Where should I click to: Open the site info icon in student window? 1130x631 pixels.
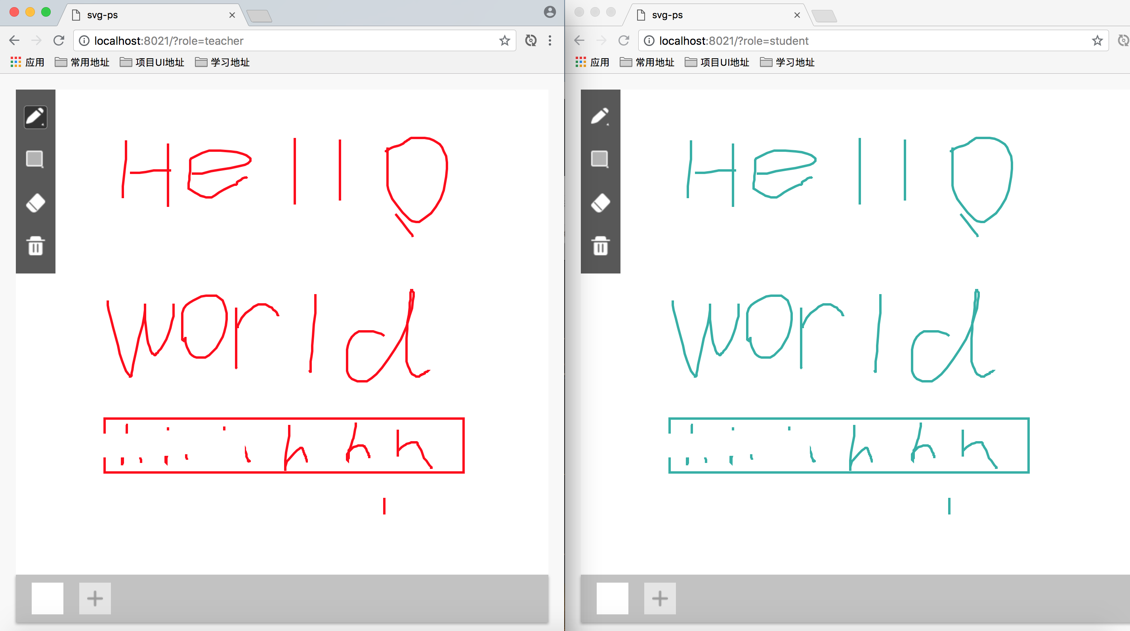[x=649, y=41]
